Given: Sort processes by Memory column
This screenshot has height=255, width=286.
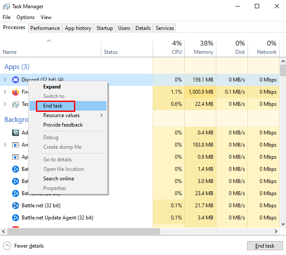Looking at the screenshot, I should tap(200, 48).
